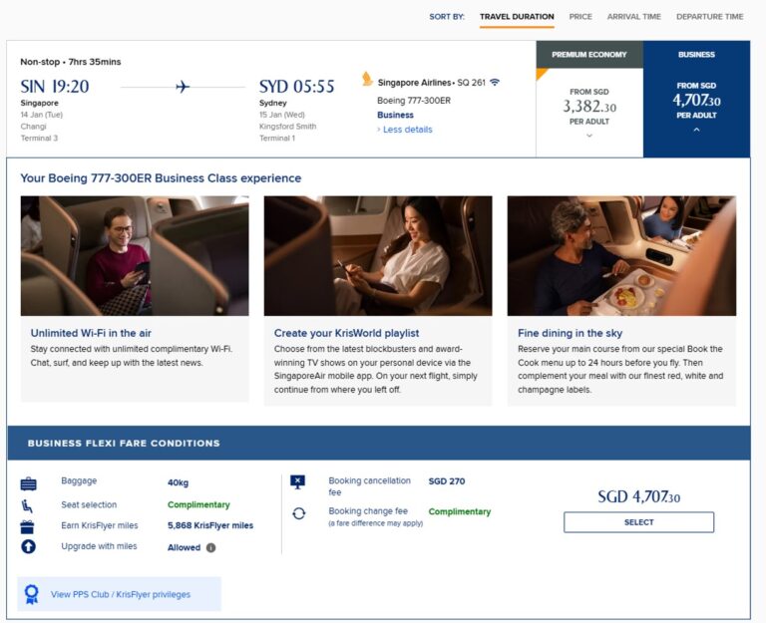This screenshot has height=623, width=766.
Task: Sort flights by Price
Action: tap(580, 17)
